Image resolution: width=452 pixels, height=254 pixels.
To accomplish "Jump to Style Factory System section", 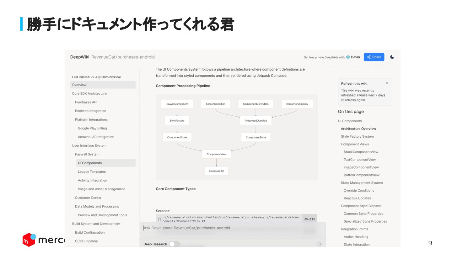I will tap(357, 136).
